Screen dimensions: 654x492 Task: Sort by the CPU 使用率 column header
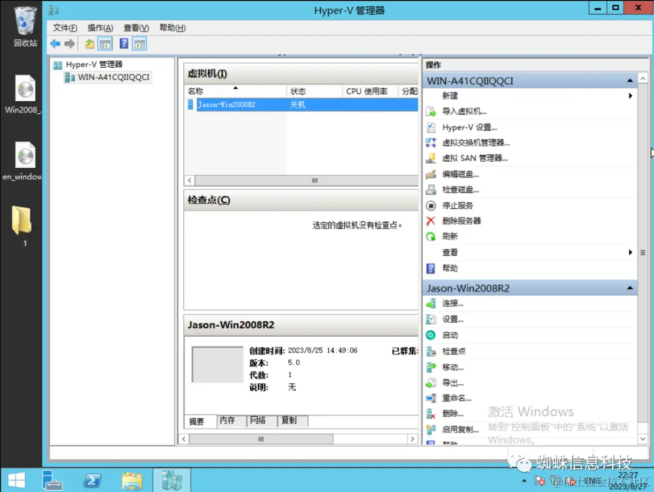point(371,91)
